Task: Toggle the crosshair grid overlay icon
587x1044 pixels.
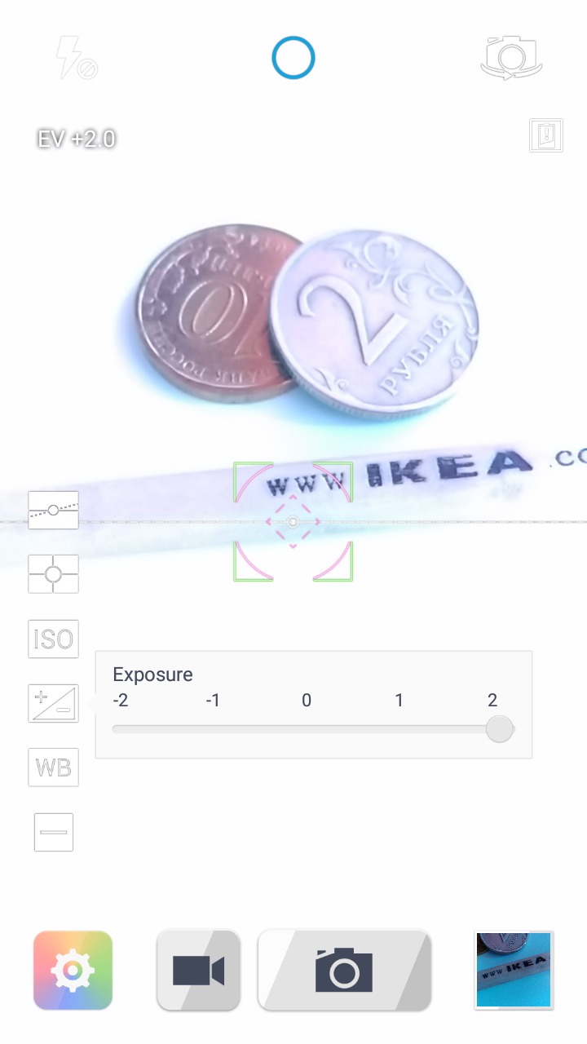Action: (x=54, y=574)
